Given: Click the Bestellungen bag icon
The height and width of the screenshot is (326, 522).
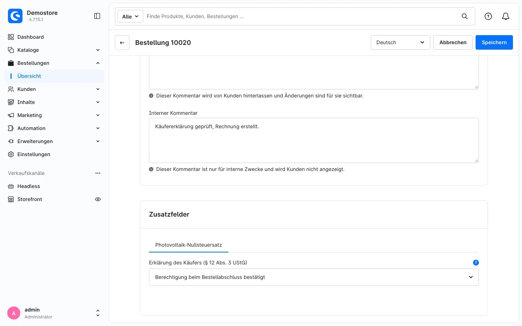Looking at the screenshot, I should pyautogui.click(x=11, y=63).
